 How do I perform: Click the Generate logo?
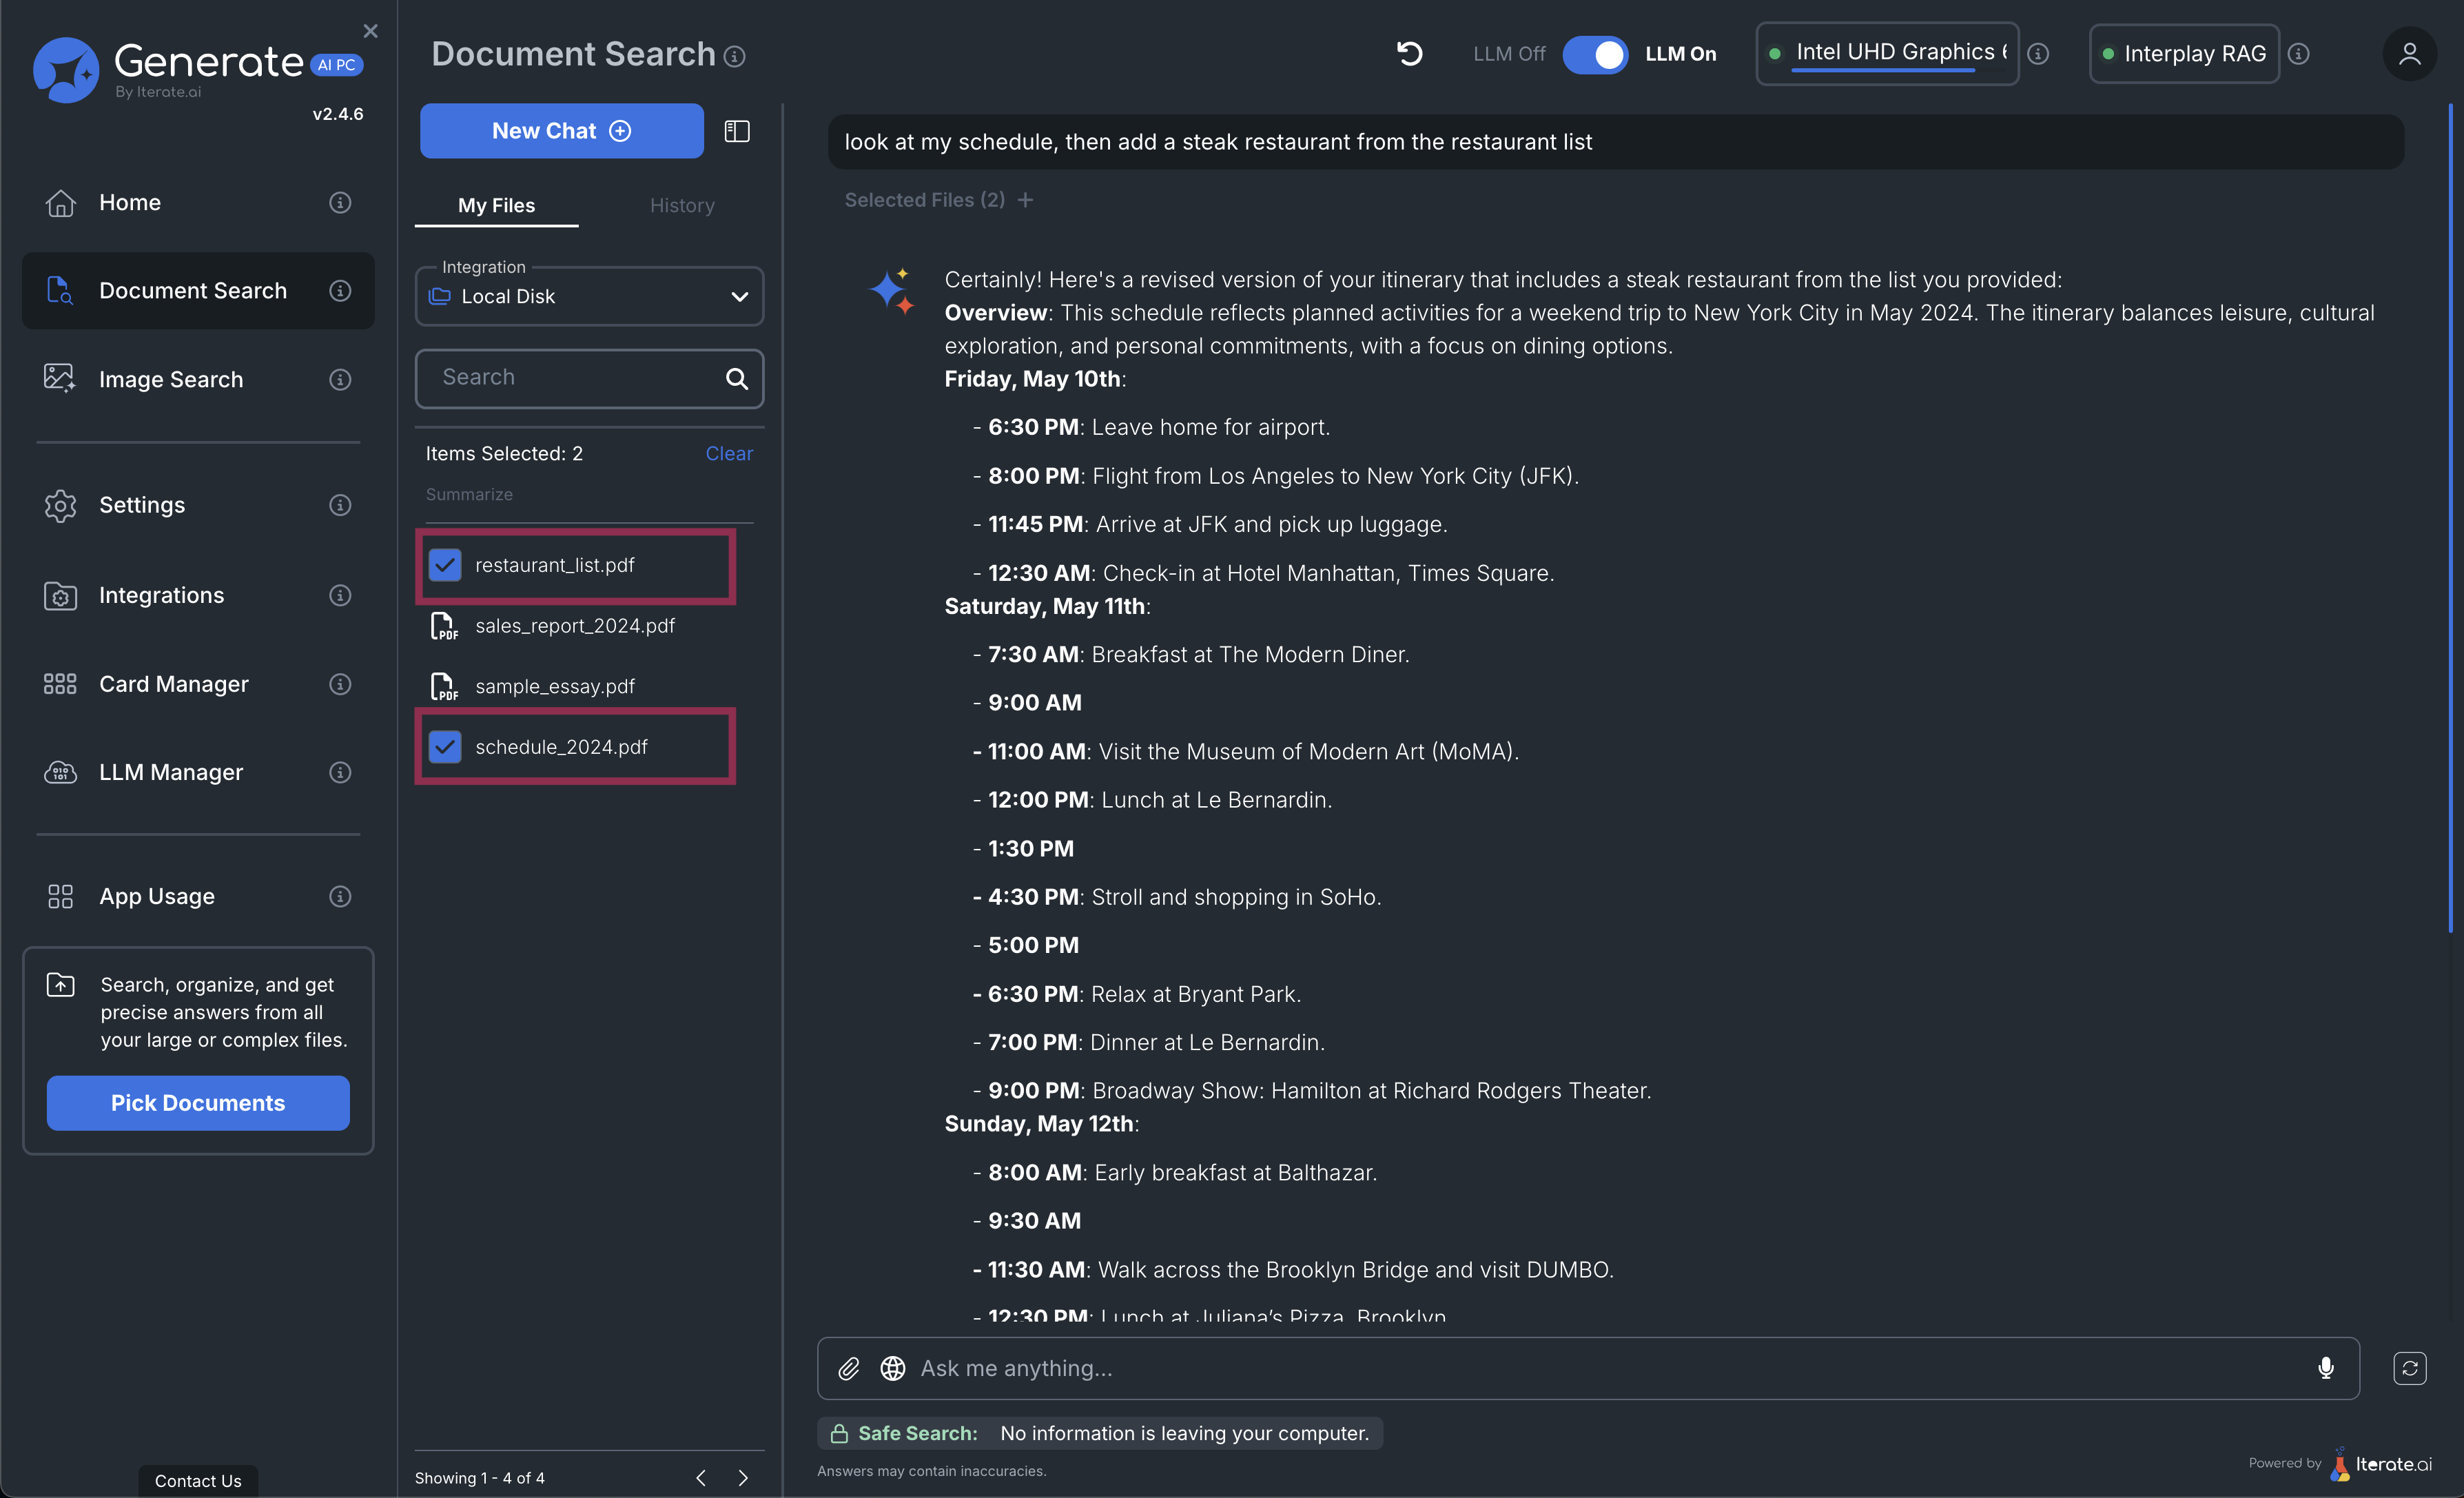198,70
